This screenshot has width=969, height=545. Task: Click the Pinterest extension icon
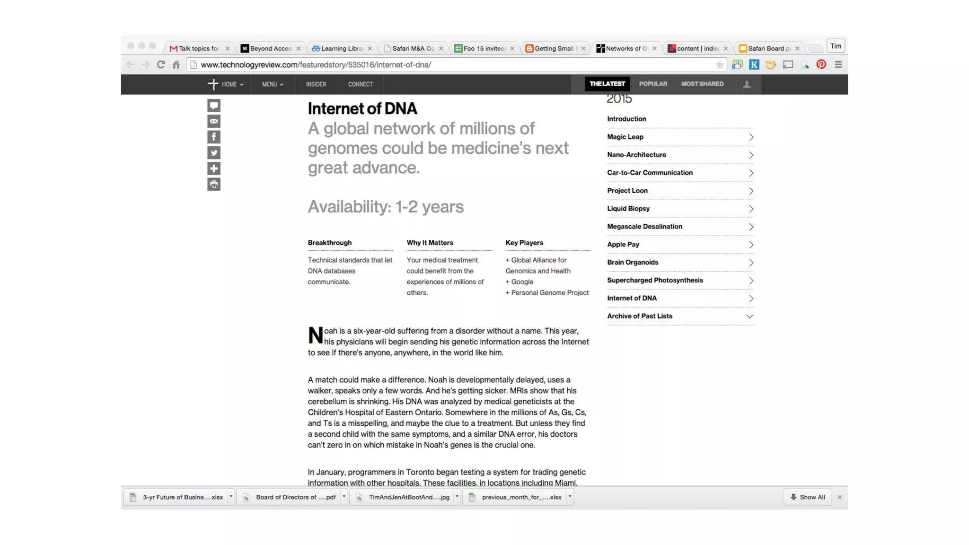click(x=821, y=65)
